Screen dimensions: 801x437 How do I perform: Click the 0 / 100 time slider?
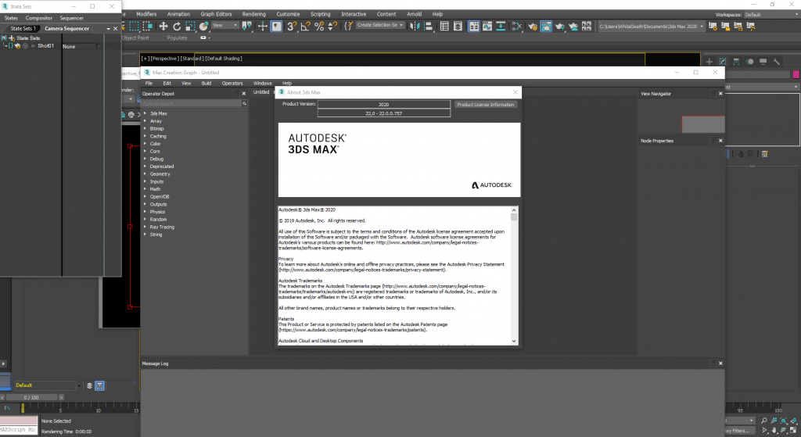(31, 397)
